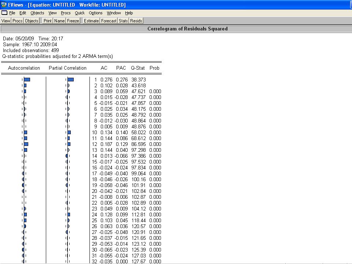
Task: Click Included observations: 499 text
Action: click(31, 50)
